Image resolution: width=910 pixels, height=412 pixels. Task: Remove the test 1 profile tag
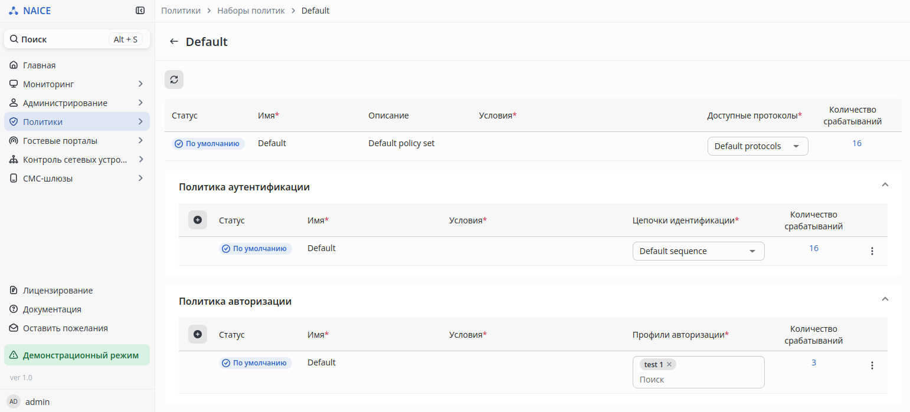(669, 365)
